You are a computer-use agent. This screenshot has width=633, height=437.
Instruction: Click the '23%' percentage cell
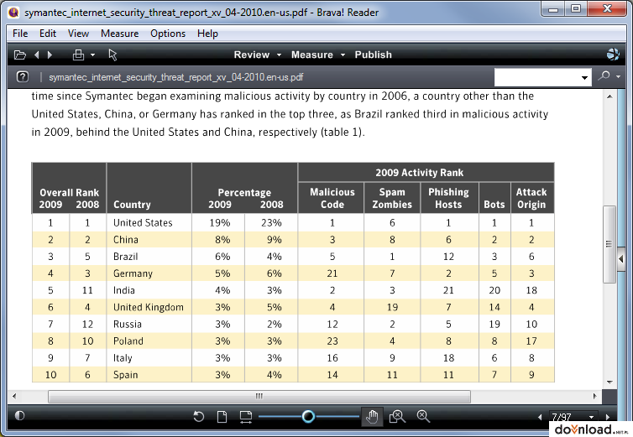point(271,223)
